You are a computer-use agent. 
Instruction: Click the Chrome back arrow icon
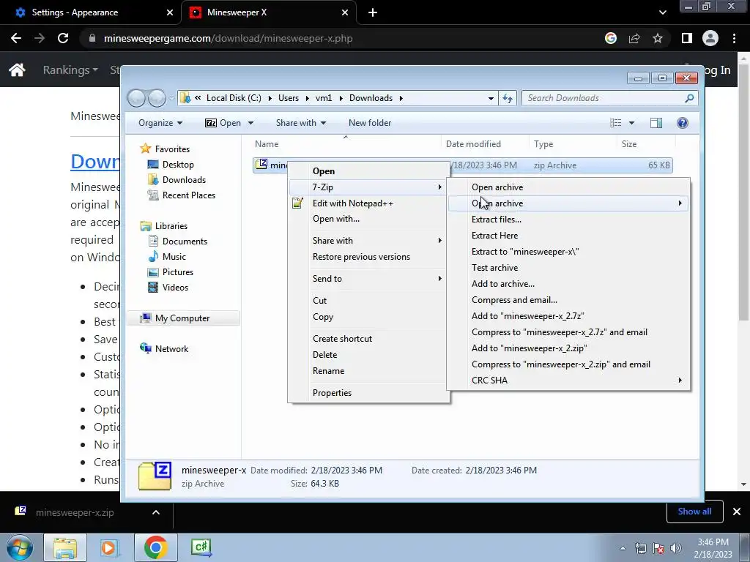point(16,38)
